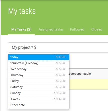Choose 'today' as the due date
The width and height of the screenshot is (108, 111).
39,57
